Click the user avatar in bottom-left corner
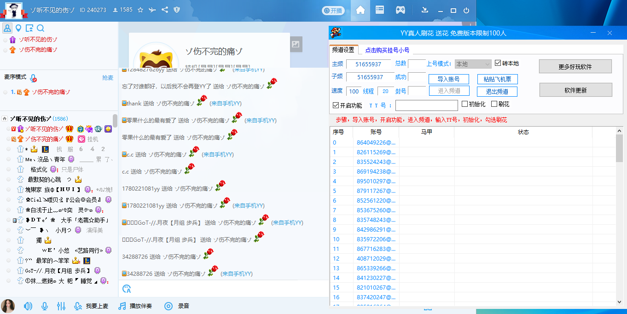This screenshot has height=314, width=627. (x=8, y=306)
